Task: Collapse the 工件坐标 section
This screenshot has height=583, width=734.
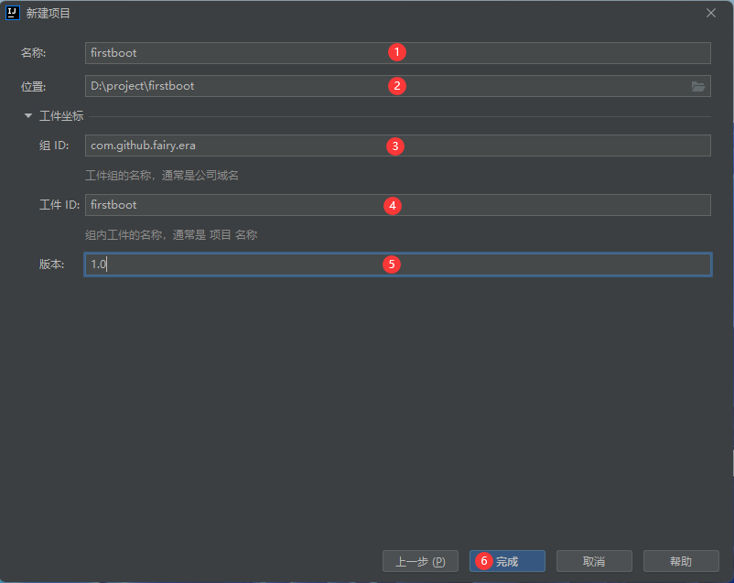Action: 28,115
